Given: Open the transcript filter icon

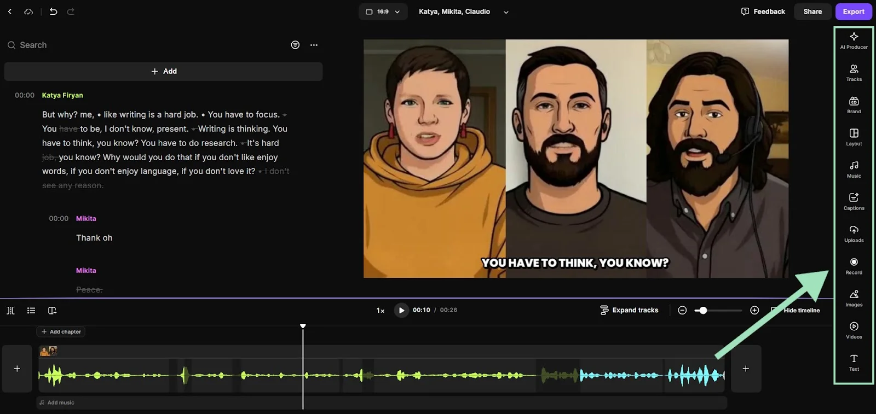Looking at the screenshot, I should pyautogui.click(x=295, y=45).
